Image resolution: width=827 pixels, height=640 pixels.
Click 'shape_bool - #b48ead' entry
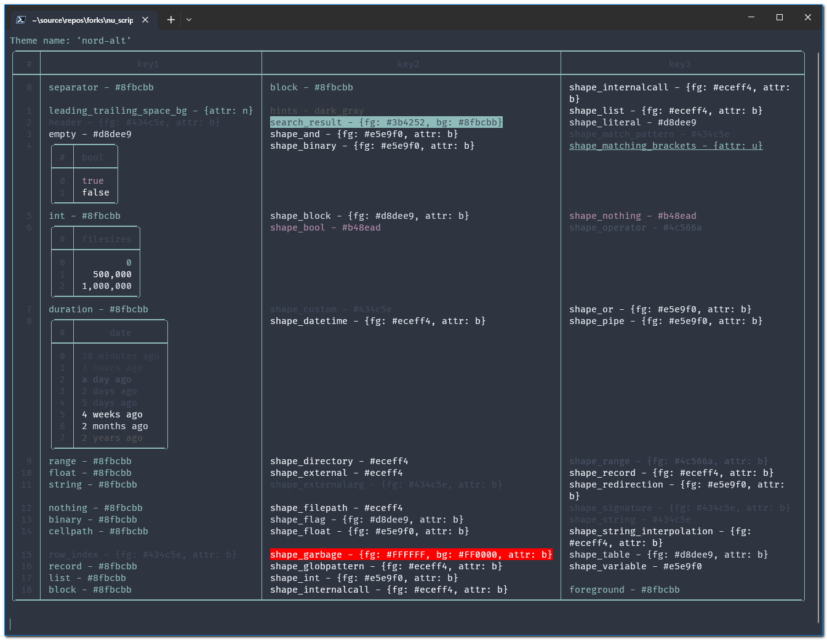326,227
